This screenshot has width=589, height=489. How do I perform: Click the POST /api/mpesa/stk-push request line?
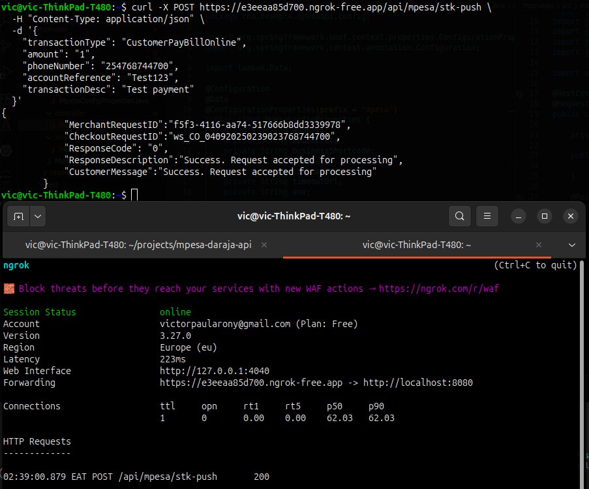click(x=136, y=477)
